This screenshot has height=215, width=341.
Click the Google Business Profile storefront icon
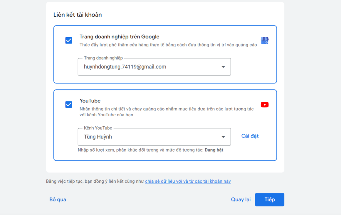pyautogui.click(x=264, y=40)
